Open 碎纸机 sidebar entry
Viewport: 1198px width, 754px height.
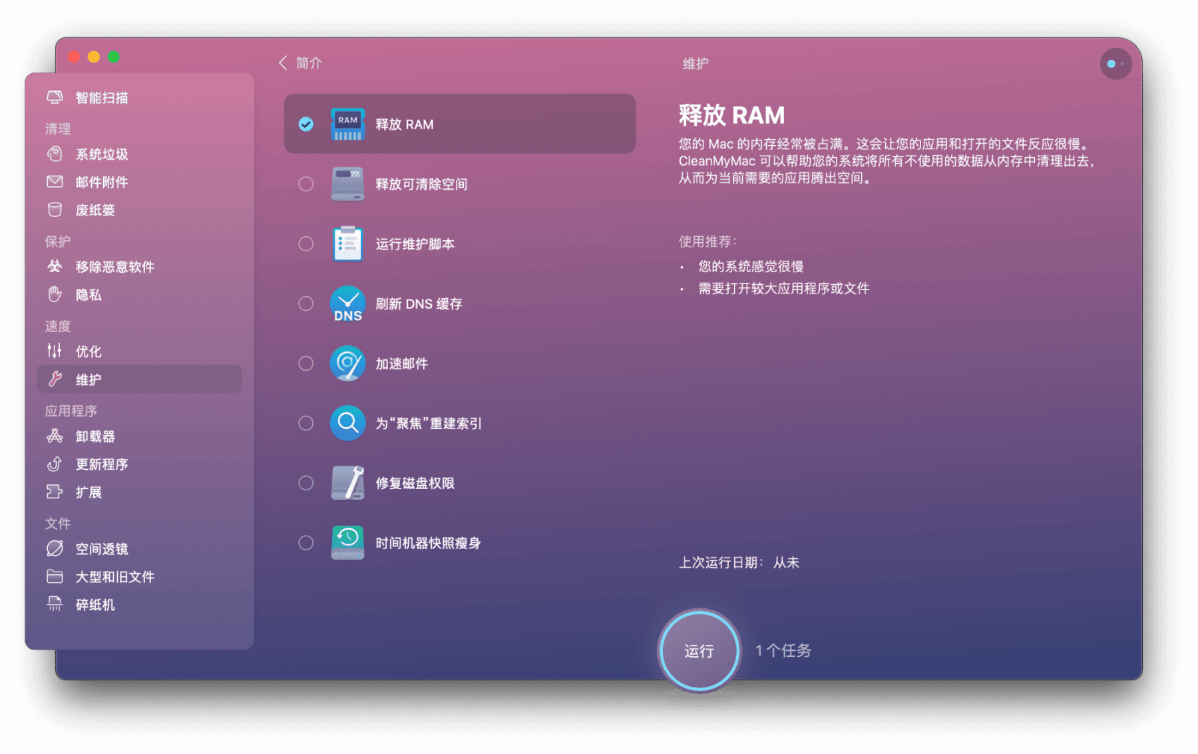point(140,604)
